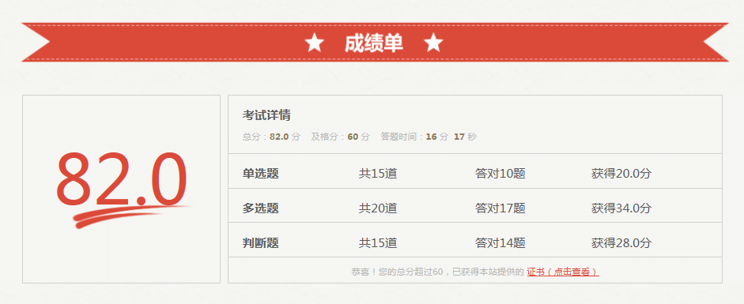Click the red underline swoosh under the score
744x304 pixels.
[x=131, y=216]
